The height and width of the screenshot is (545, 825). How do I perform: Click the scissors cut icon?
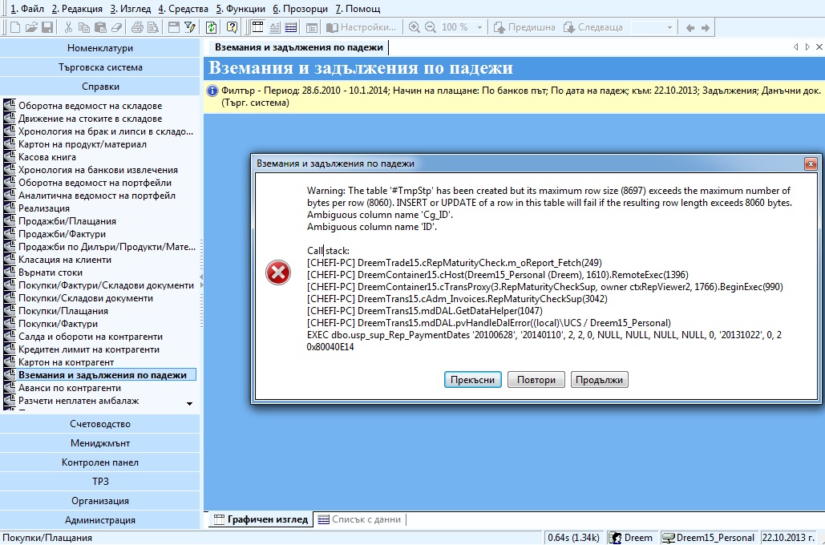69,27
